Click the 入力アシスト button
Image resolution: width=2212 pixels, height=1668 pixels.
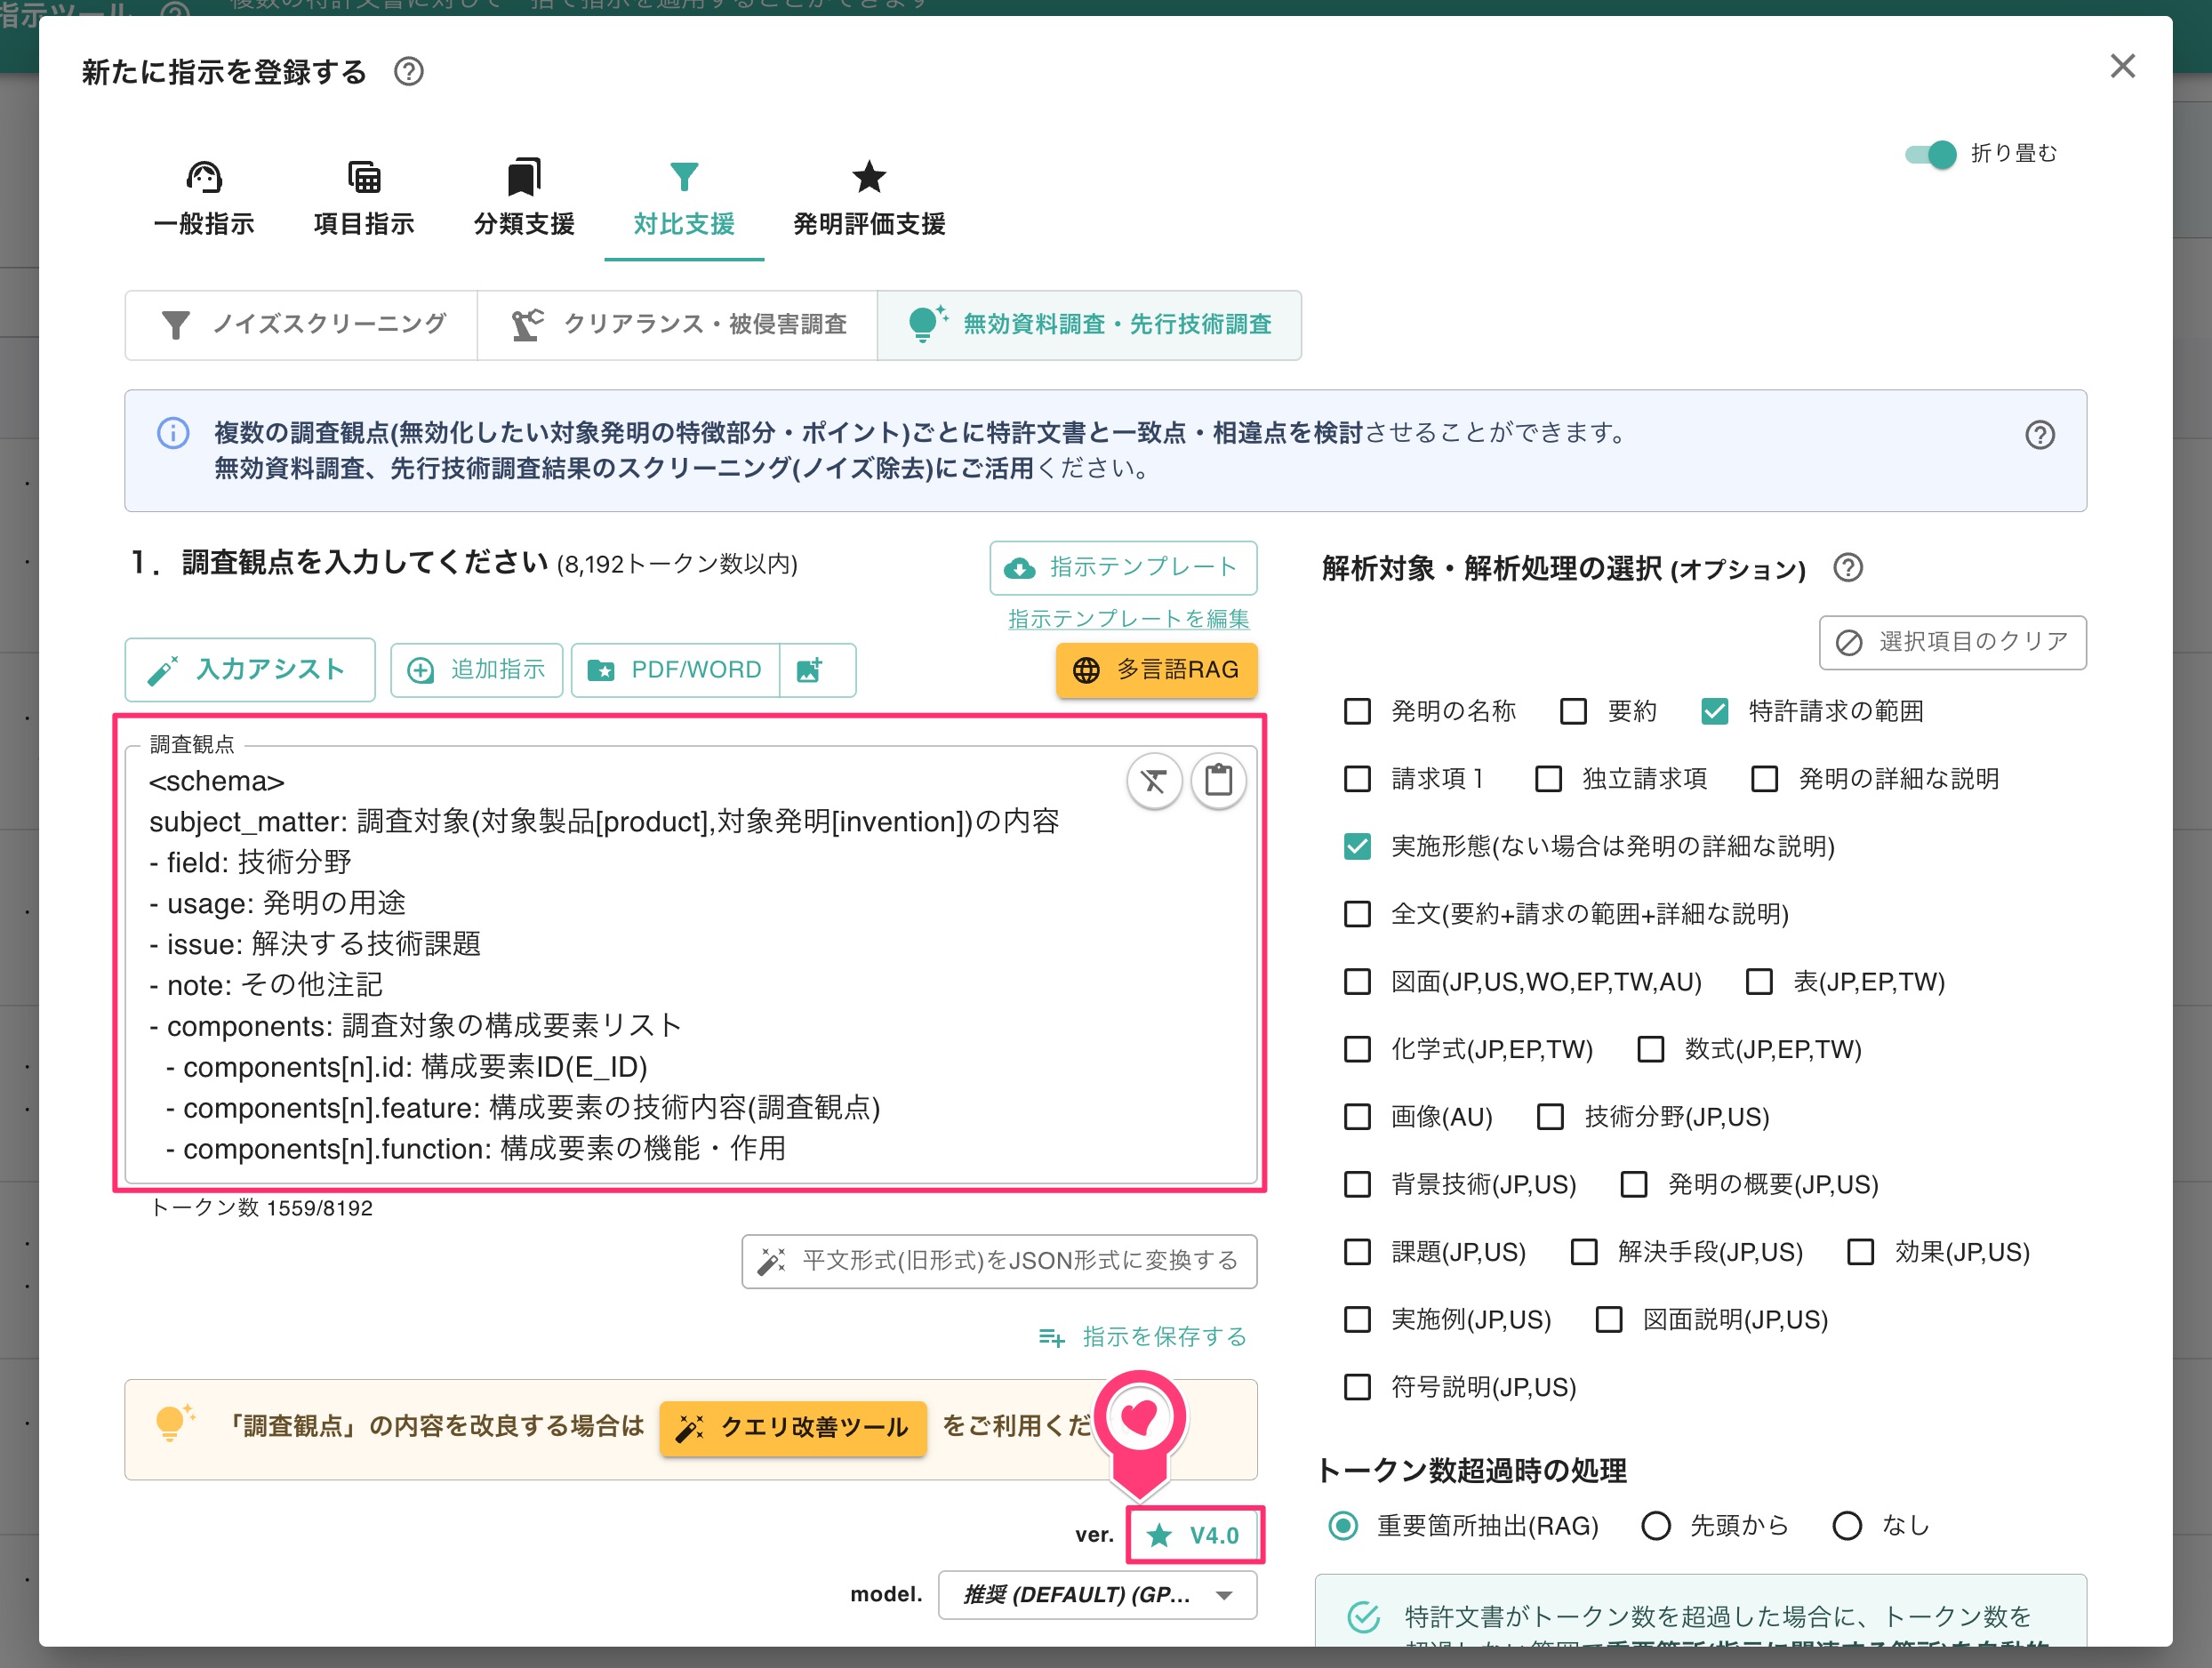(x=250, y=670)
